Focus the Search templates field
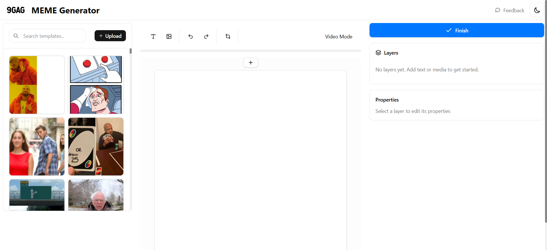547x250 pixels. click(x=47, y=36)
